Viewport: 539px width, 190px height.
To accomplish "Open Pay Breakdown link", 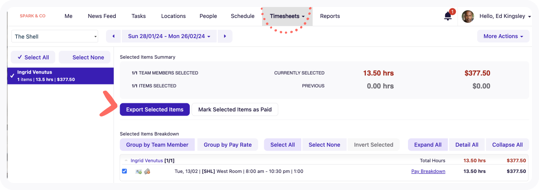I will 428,171.
